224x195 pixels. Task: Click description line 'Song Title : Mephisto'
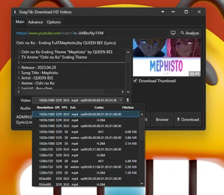(40, 73)
